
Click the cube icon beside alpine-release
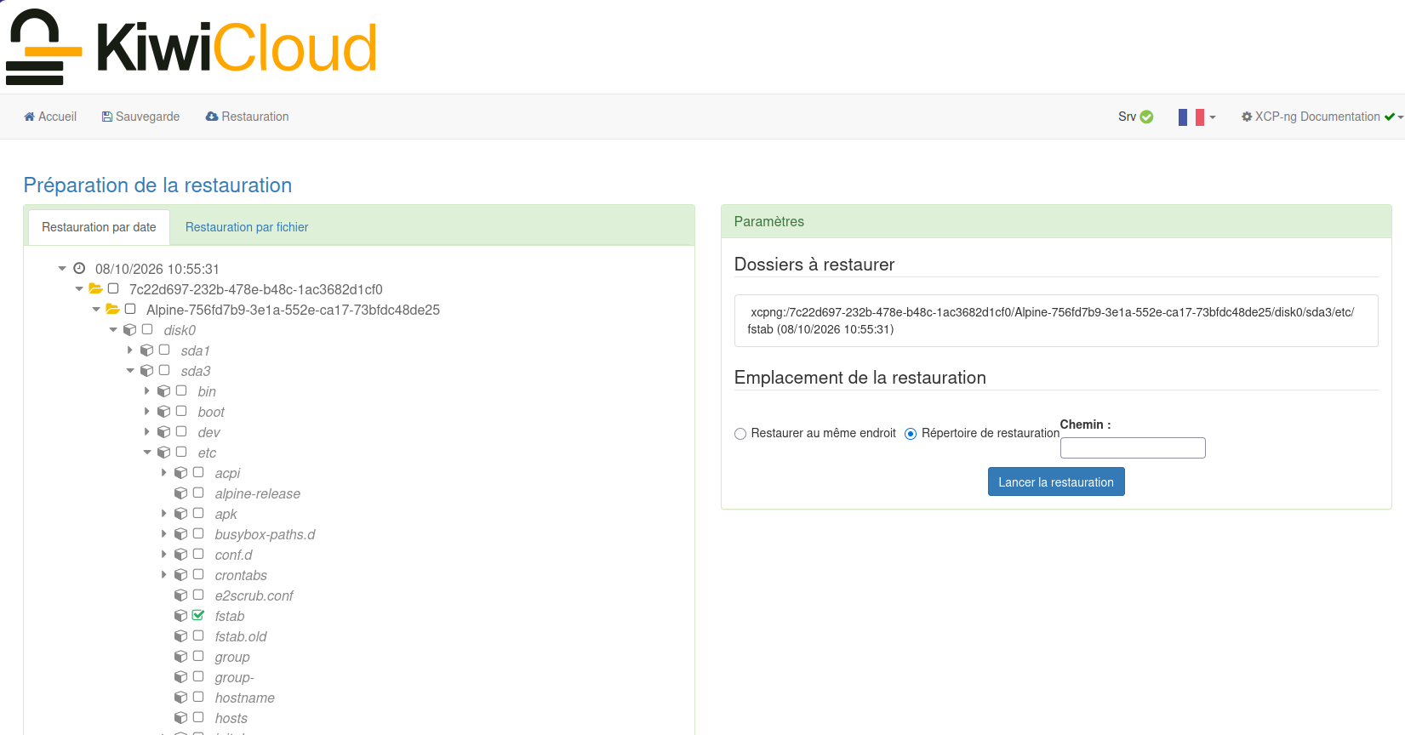pos(181,493)
